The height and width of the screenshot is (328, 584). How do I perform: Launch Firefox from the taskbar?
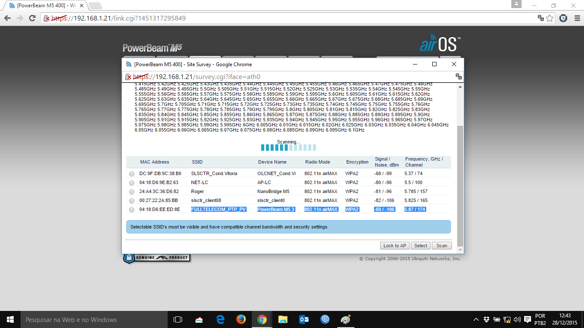(x=241, y=319)
